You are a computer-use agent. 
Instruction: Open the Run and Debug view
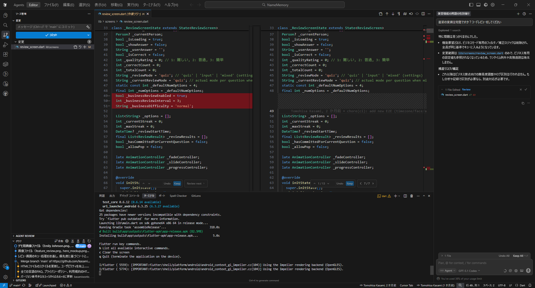point(5,45)
